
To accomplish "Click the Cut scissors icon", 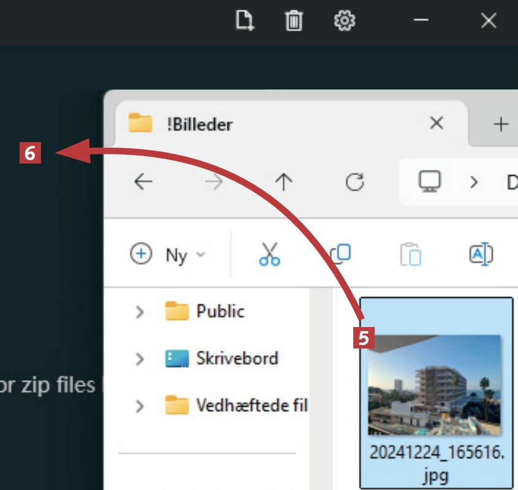I will pos(269,254).
